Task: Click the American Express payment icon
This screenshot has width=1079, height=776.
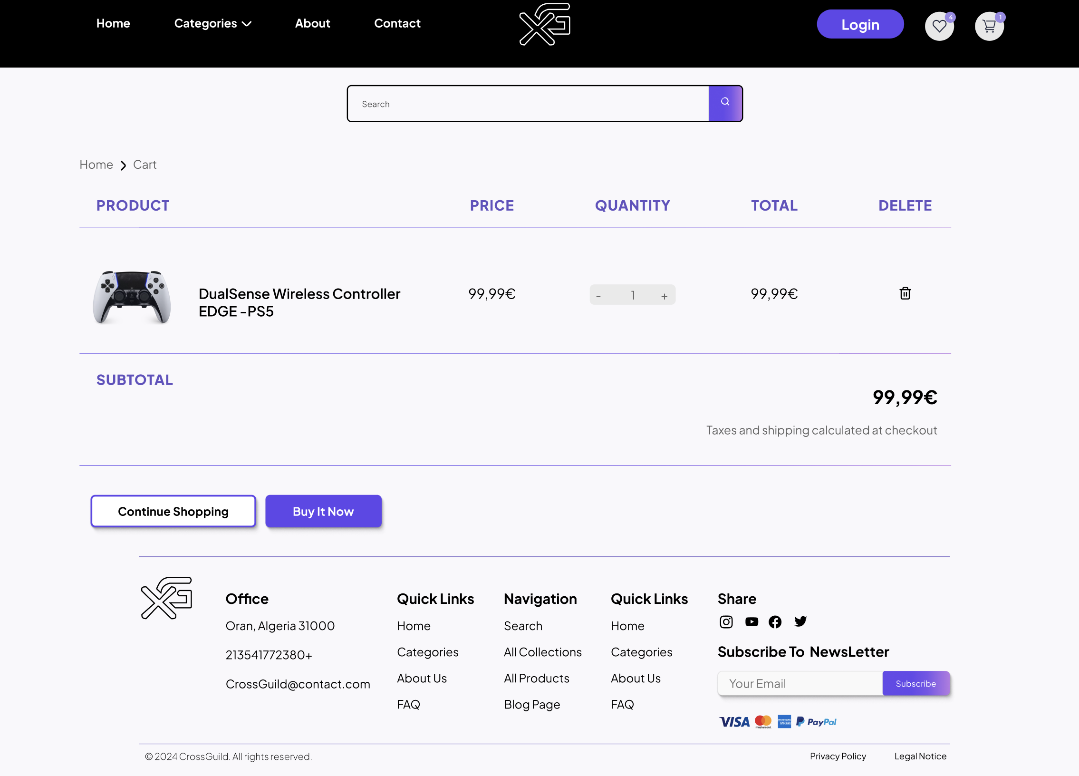Action: tap(784, 722)
